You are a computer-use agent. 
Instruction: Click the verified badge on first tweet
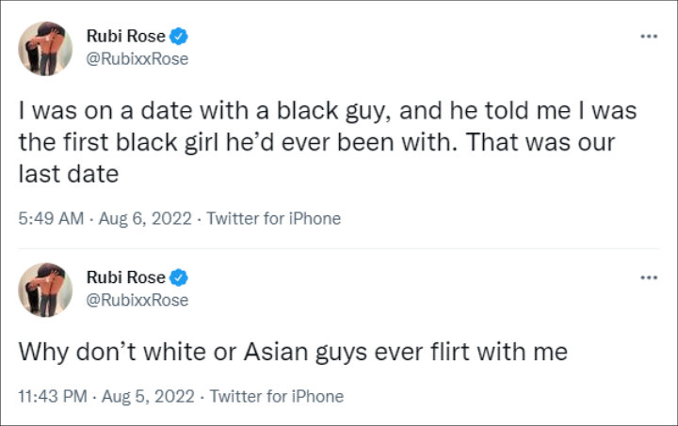point(178,37)
